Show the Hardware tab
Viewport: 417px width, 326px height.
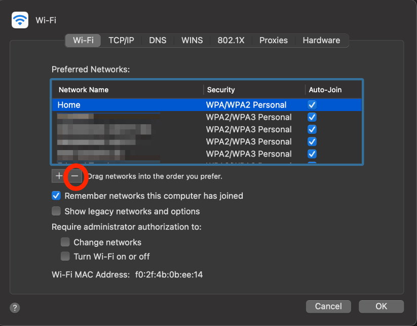[x=321, y=41]
